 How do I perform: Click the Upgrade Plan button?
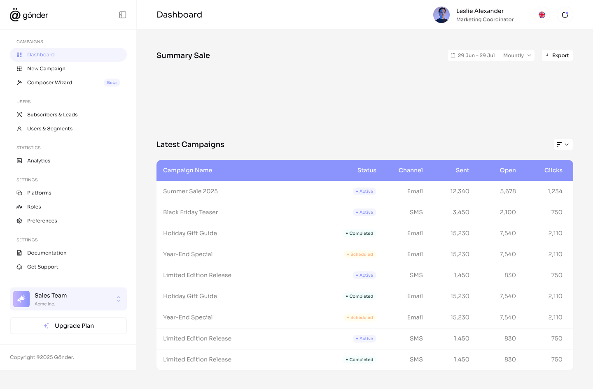(x=68, y=326)
